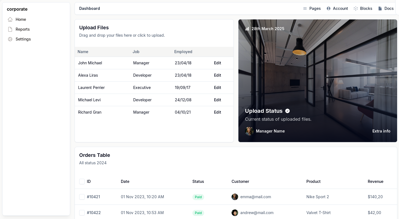
Task: Open the Pages menu
Action: point(315,8)
